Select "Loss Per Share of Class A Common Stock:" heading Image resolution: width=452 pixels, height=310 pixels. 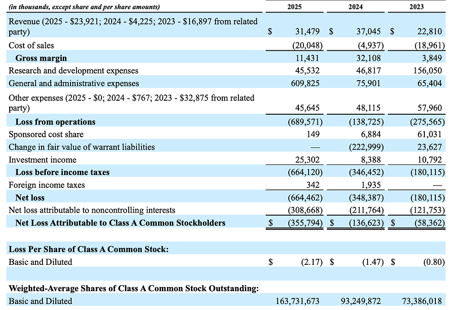89,249
